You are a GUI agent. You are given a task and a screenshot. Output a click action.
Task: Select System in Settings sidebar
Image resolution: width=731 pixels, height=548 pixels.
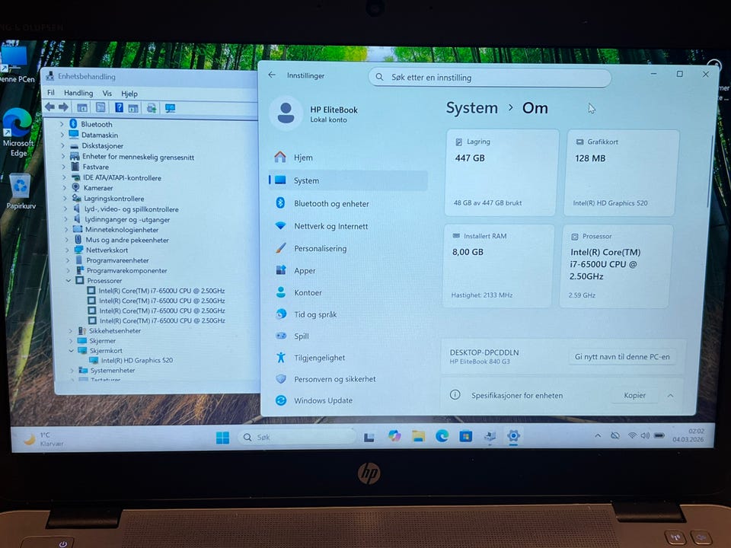tap(348, 180)
